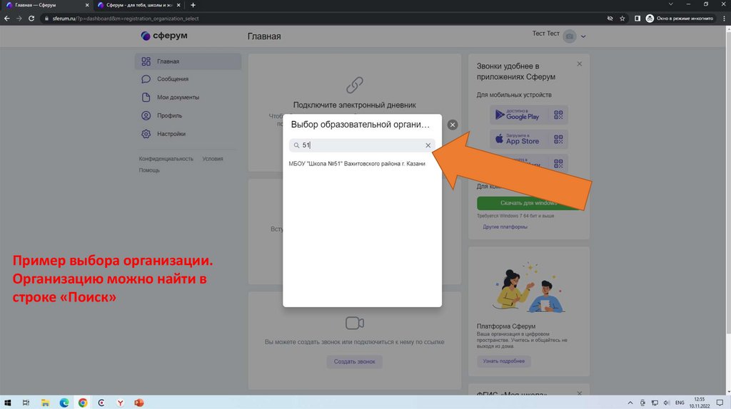This screenshot has height=409, width=731.
Task: Open Yandex Browser from the taskbar
Action: [120, 403]
